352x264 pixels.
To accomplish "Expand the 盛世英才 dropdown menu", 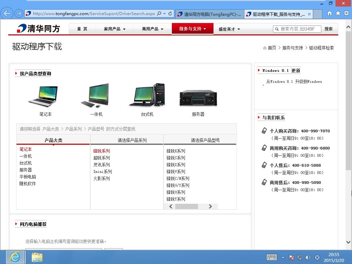I will [229, 29].
